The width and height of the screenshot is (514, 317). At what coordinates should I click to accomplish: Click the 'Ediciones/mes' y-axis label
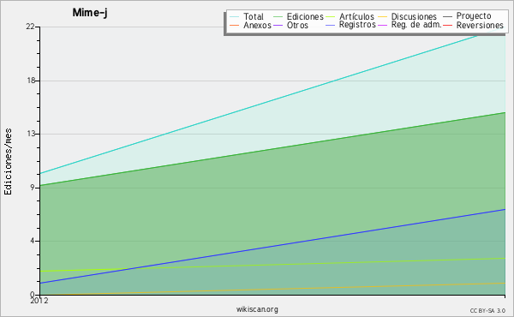click(8, 161)
